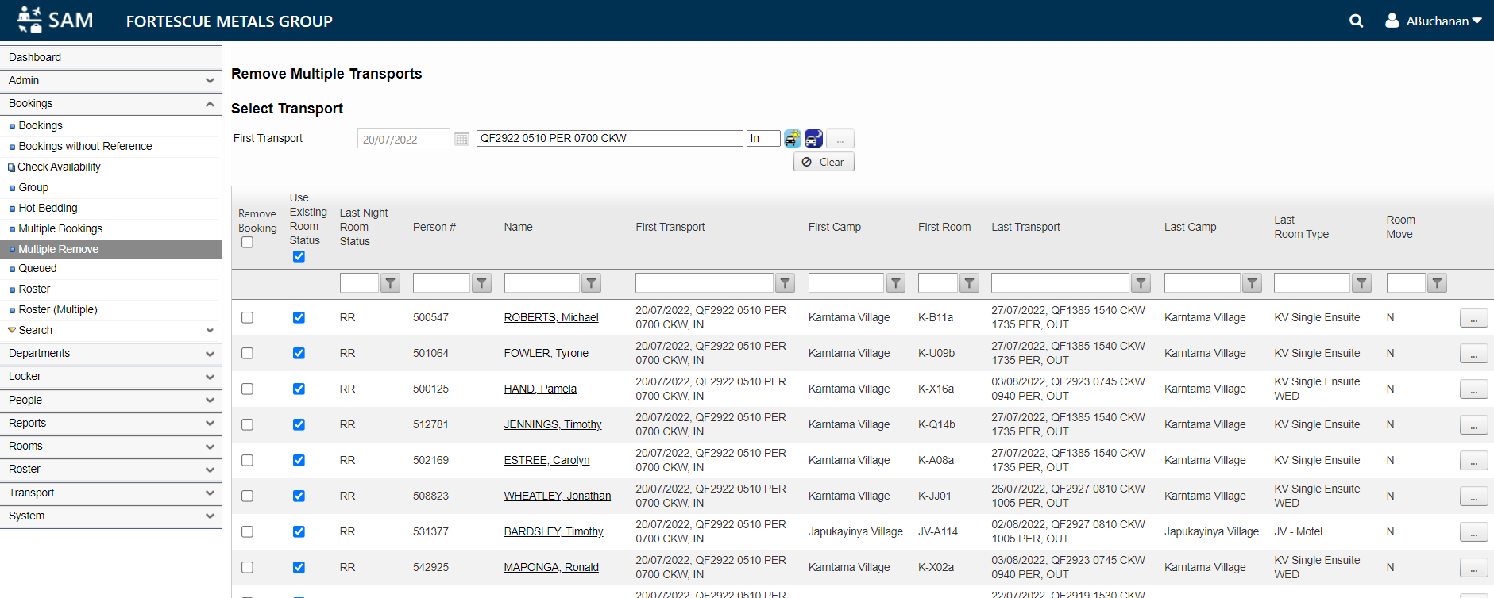Open the First Camp column filter icon
Image resolution: width=1494 pixels, height=598 pixels.
[x=895, y=283]
